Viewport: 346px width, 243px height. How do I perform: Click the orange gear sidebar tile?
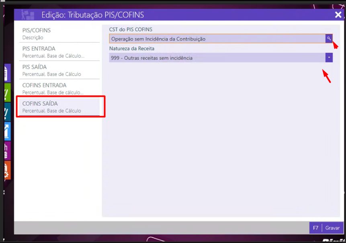click(x=7, y=170)
